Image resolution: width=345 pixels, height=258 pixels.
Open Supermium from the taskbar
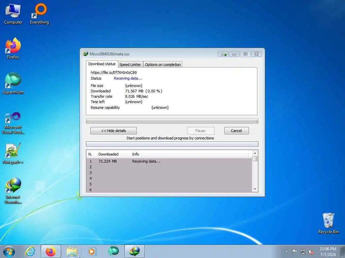pos(114,251)
